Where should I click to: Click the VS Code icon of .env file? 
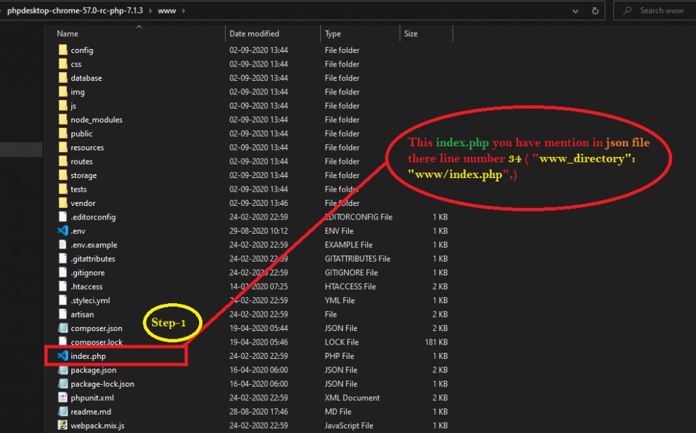pyautogui.click(x=63, y=231)
